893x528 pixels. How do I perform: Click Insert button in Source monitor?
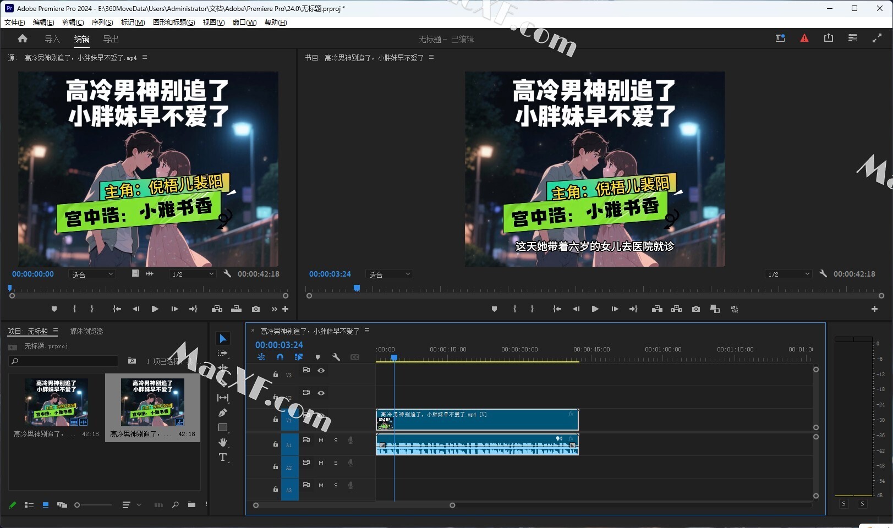click(x=217, y=309)
